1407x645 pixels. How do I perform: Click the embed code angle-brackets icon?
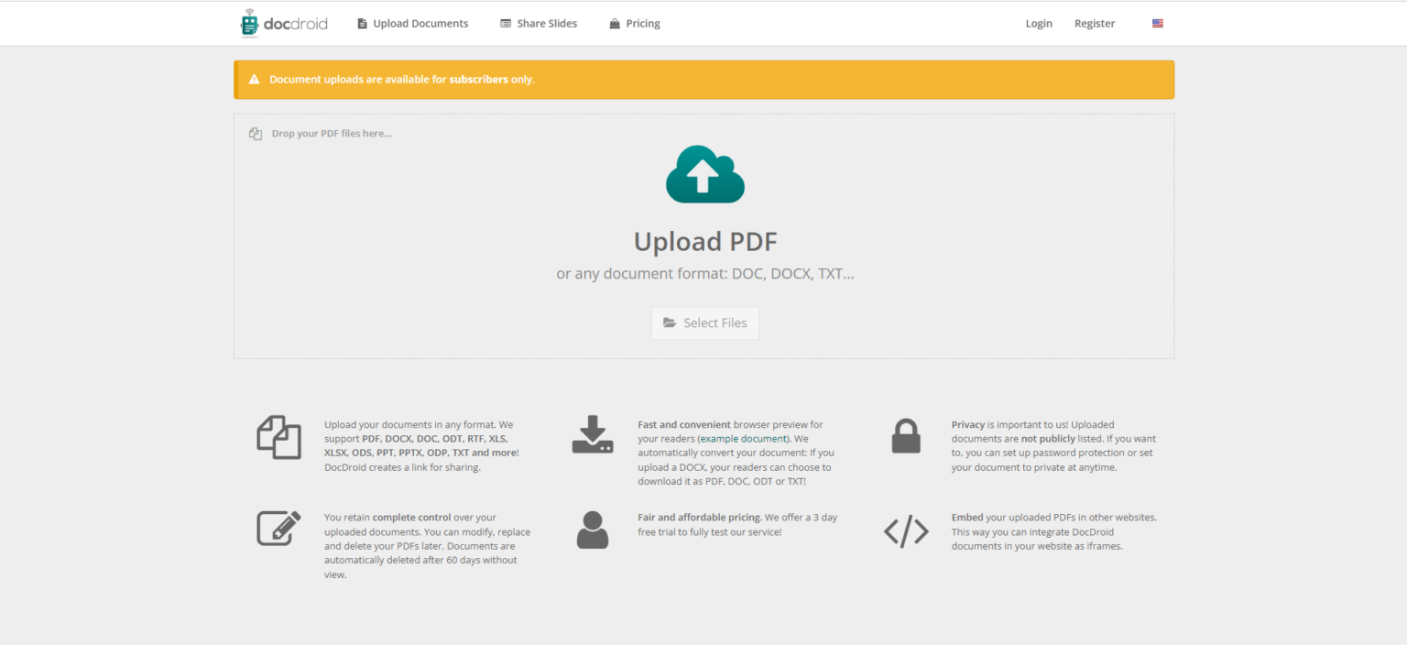point(906,530)
